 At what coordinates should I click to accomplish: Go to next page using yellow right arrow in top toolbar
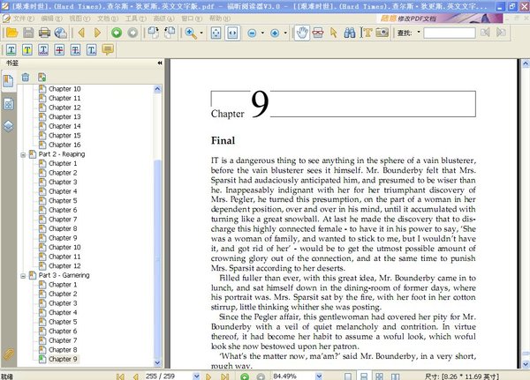tap(97, 33)
